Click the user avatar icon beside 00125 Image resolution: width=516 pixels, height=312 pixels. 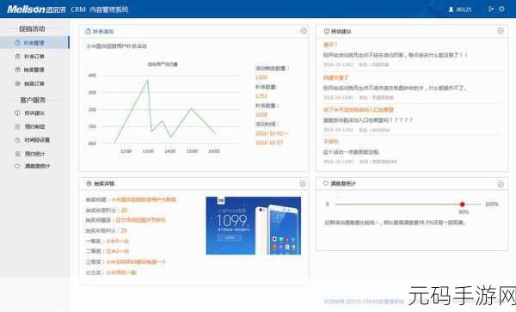(451, 9)
